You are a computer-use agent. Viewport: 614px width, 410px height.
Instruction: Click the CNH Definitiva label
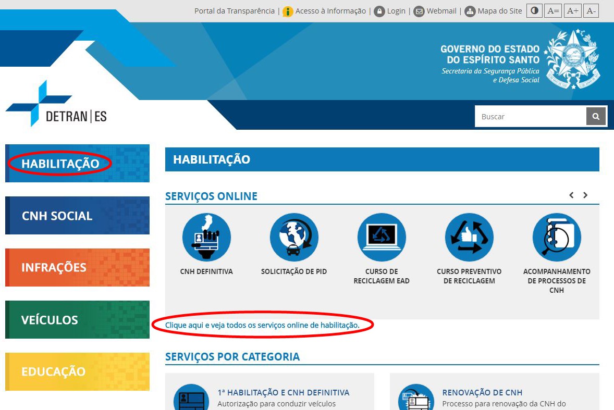(x=206, y=271)
